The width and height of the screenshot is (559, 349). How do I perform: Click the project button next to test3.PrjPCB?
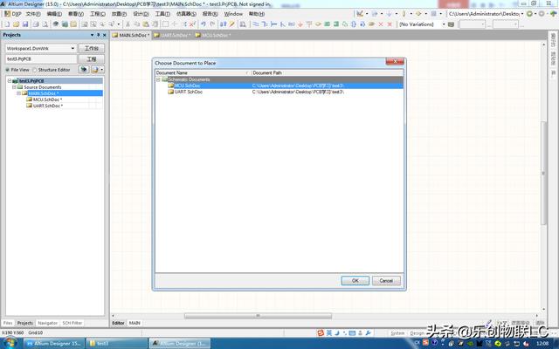click(91, 58)
